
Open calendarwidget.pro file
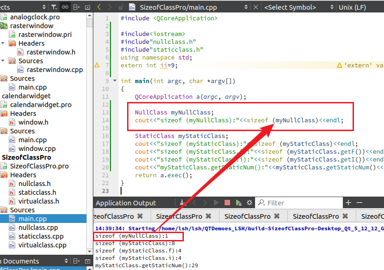41,105
